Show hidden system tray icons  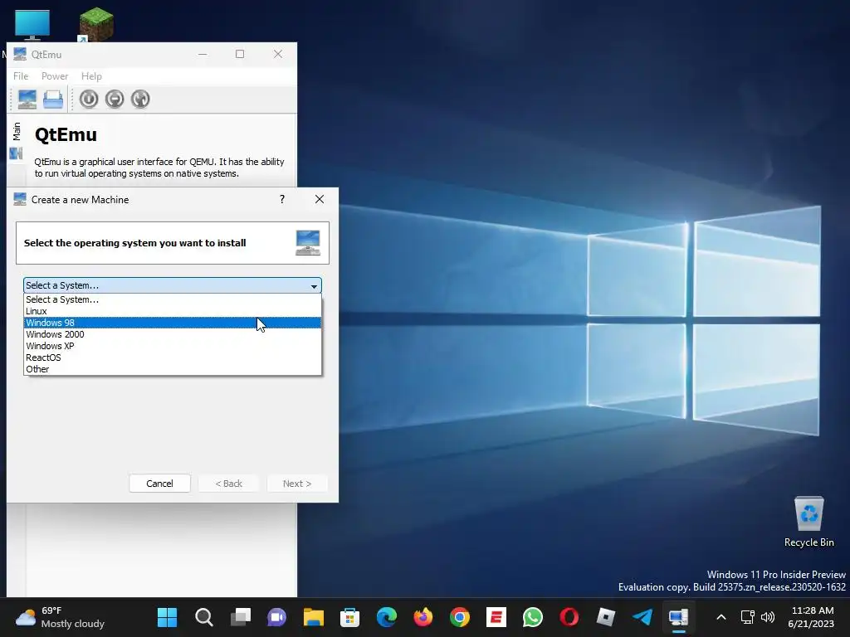point(721,617)
